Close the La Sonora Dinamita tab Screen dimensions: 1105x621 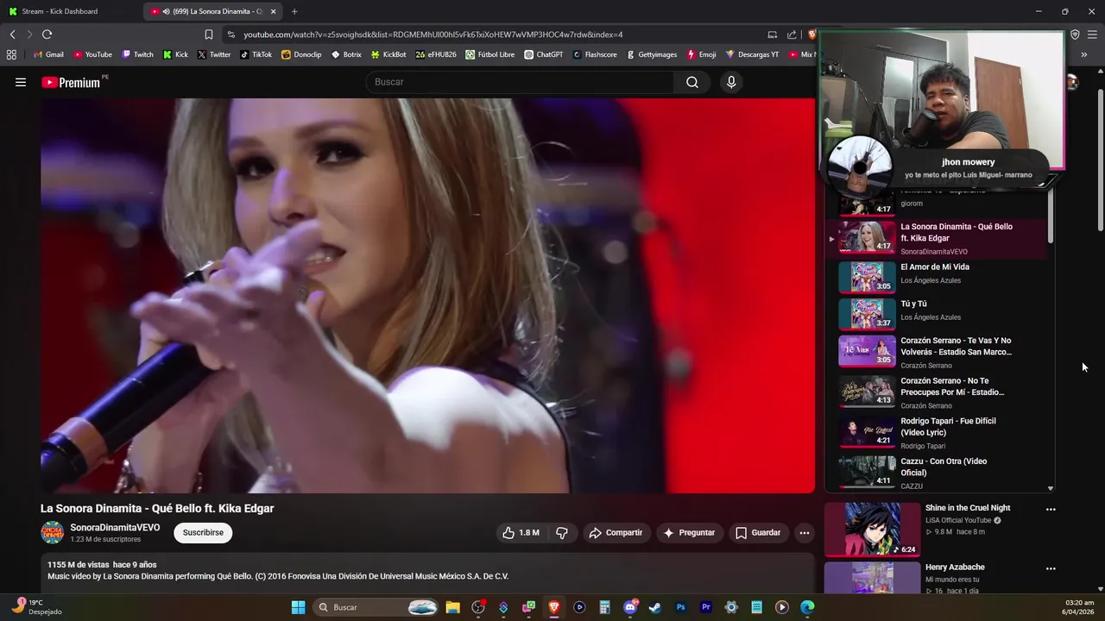pyautogui.click(x=274, y=11)
